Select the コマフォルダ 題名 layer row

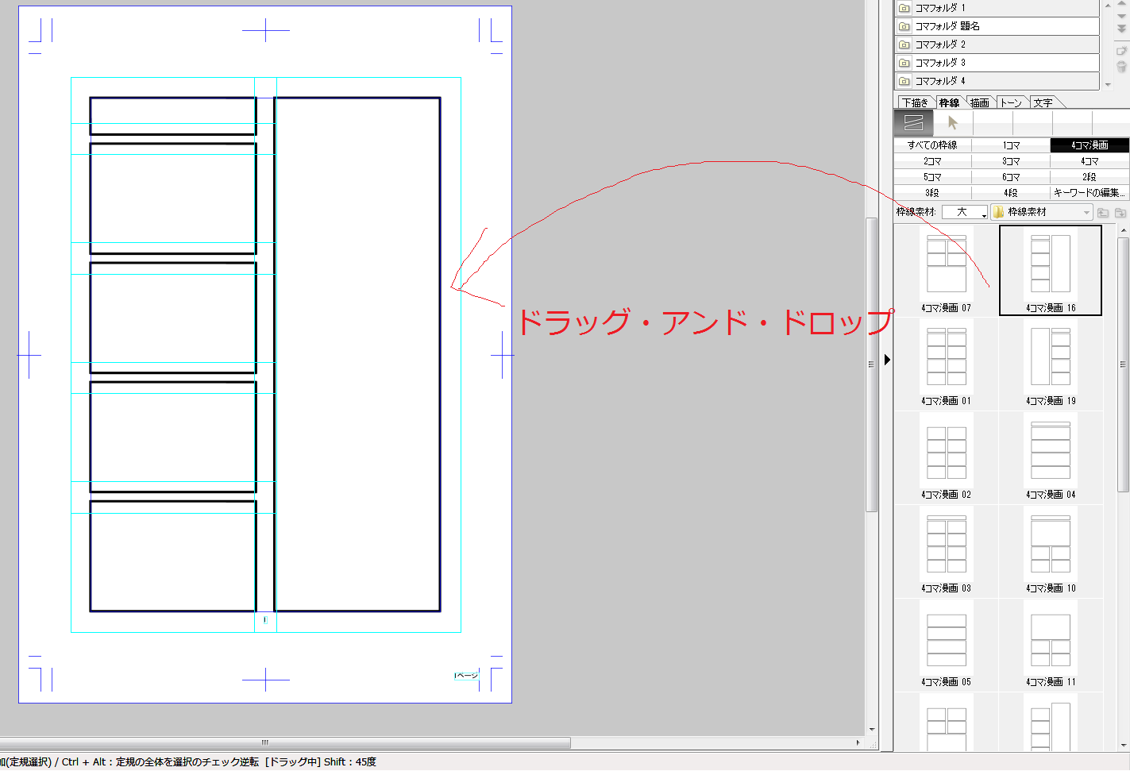[997, 26]
